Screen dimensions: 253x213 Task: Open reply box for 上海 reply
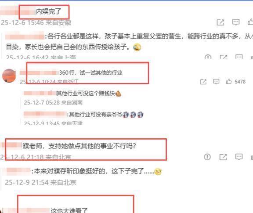(x=239, y=57)
